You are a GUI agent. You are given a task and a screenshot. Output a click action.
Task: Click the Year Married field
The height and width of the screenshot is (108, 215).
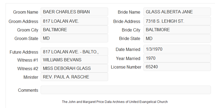coord(177,58)
